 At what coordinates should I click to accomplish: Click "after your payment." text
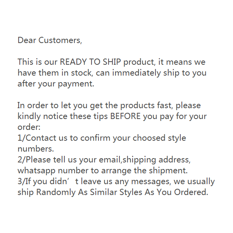tap(56, 84)
